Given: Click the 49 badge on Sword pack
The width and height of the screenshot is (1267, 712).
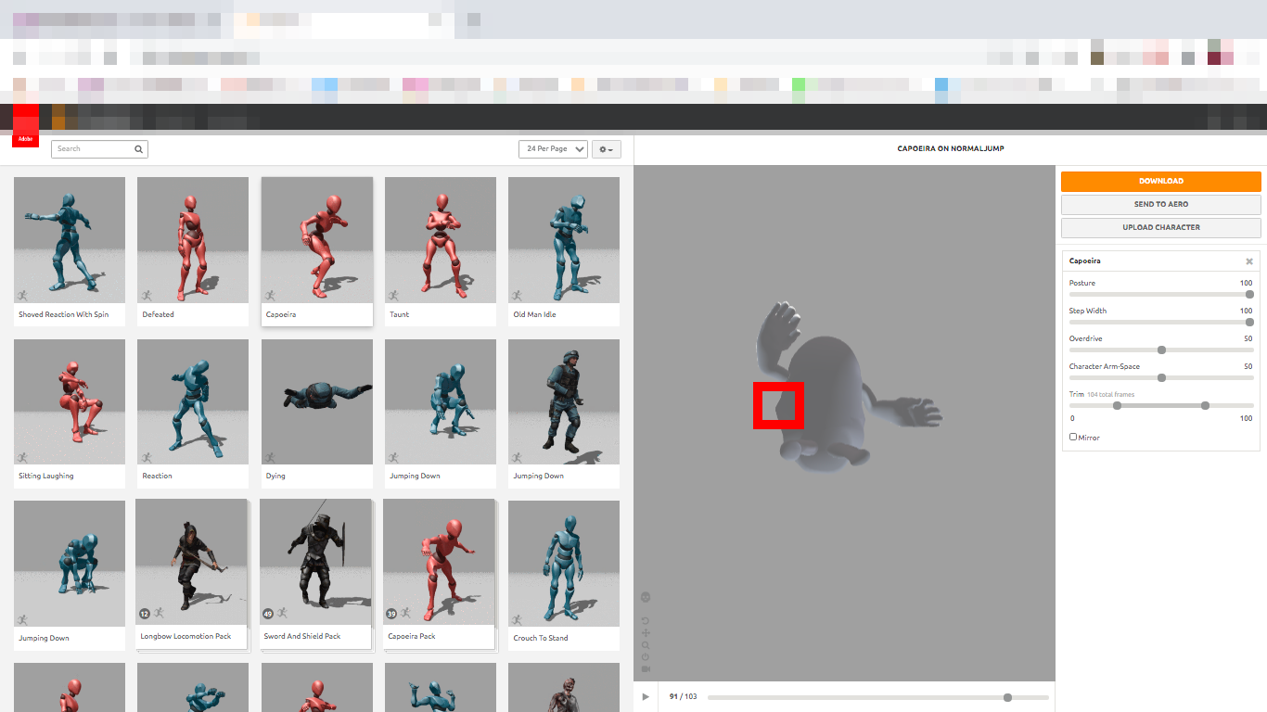Looking at the screenshot, I should [268, 614].
